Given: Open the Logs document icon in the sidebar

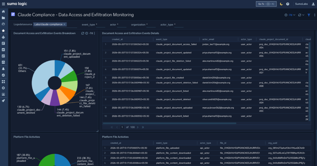Looking at the screenshot, I should 3,43.
